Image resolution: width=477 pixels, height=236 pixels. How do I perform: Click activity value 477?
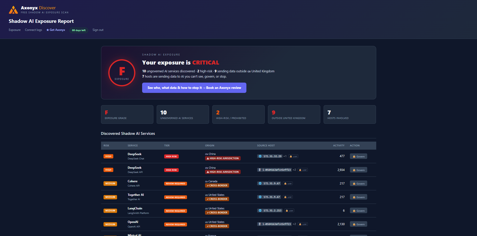(x=342, y=156)
